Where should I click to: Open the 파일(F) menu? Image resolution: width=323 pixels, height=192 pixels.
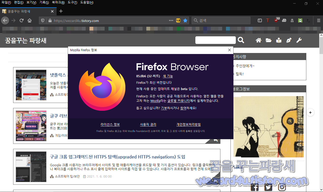(x=6, y=3)
